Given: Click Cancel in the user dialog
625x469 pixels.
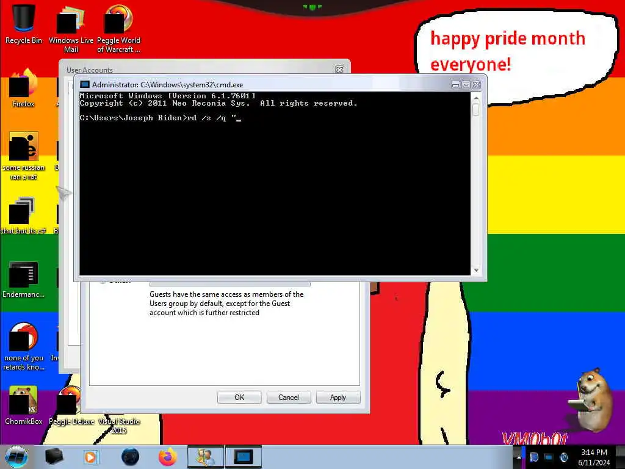Looking at the screenshot, I should [289, 397].
